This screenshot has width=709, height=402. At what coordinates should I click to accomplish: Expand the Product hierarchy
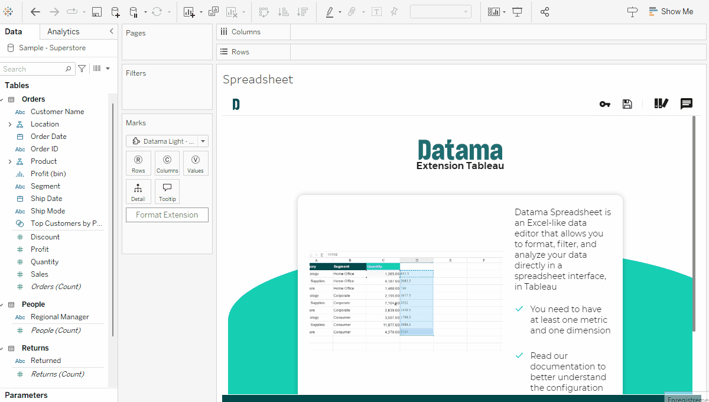[x=9, y=161]
